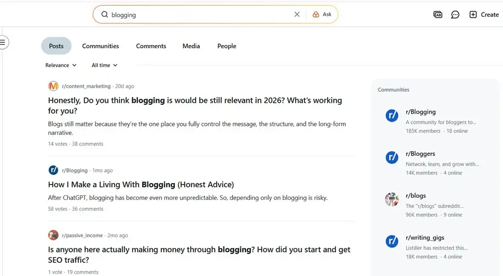The image size is (503, 276).
Task: Click '185K members · 18 online' text
Action: [436, 131]
